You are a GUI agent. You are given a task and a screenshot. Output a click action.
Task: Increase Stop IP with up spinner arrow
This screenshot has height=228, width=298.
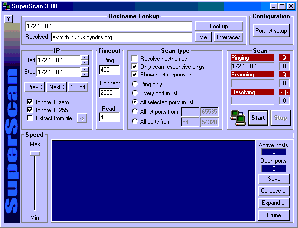coord(85,70)
